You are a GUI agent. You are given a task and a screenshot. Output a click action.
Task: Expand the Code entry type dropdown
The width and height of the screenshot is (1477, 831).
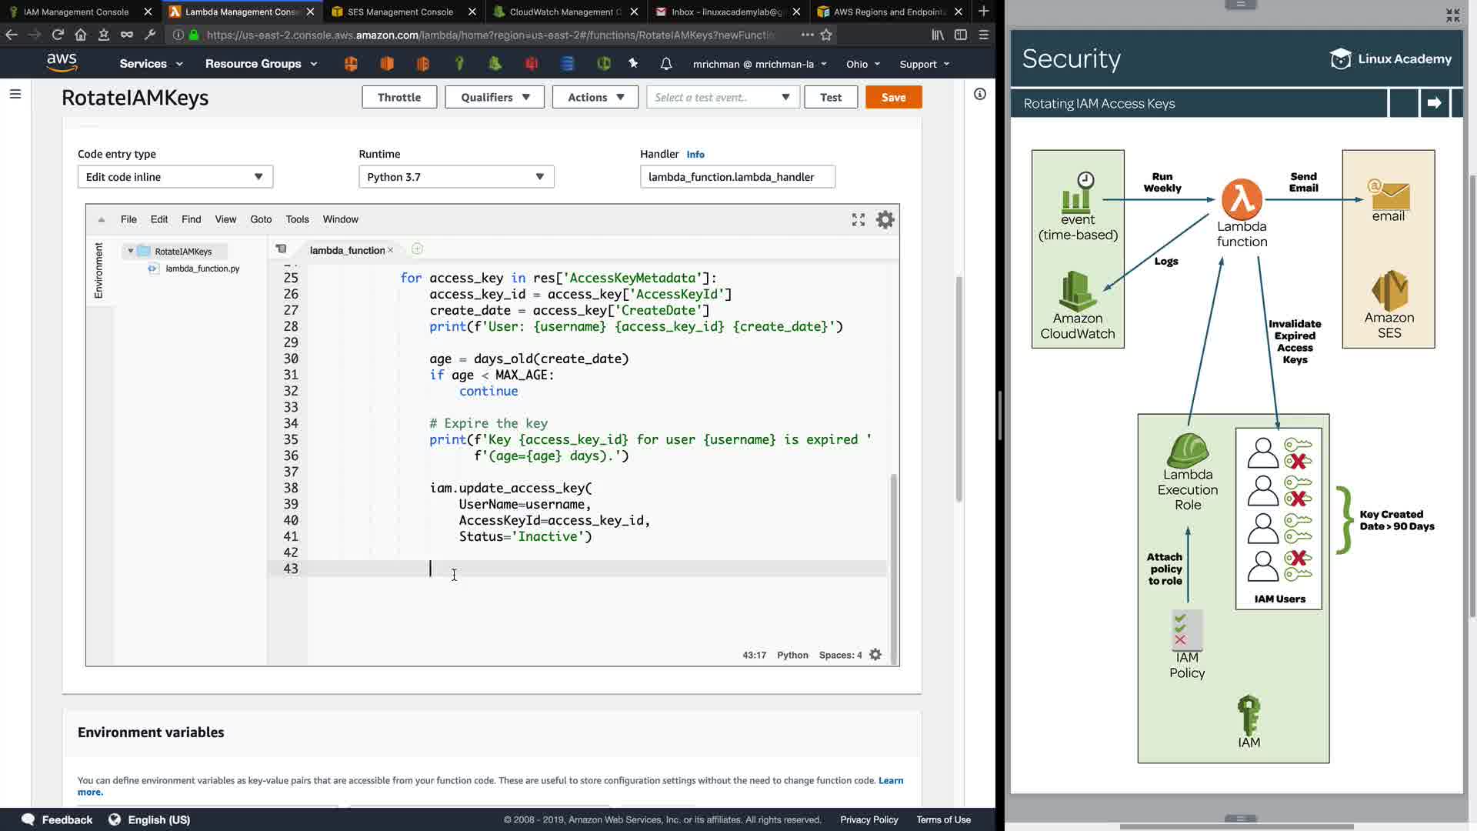tap(175, 177)
